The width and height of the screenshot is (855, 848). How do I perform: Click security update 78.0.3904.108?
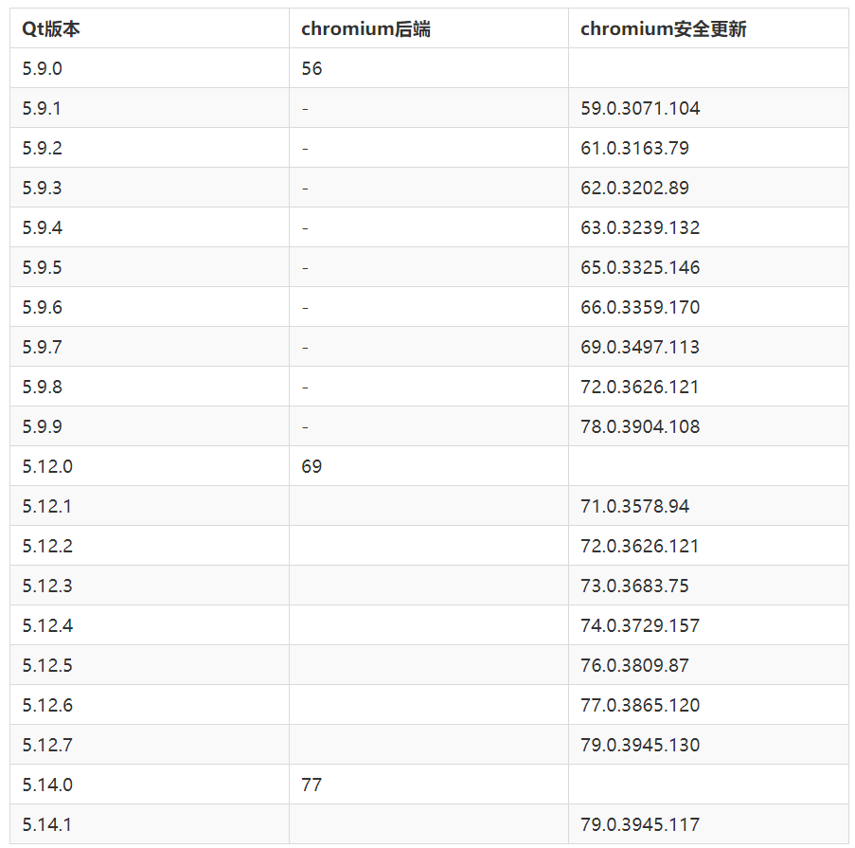click(x=642, y=426)
